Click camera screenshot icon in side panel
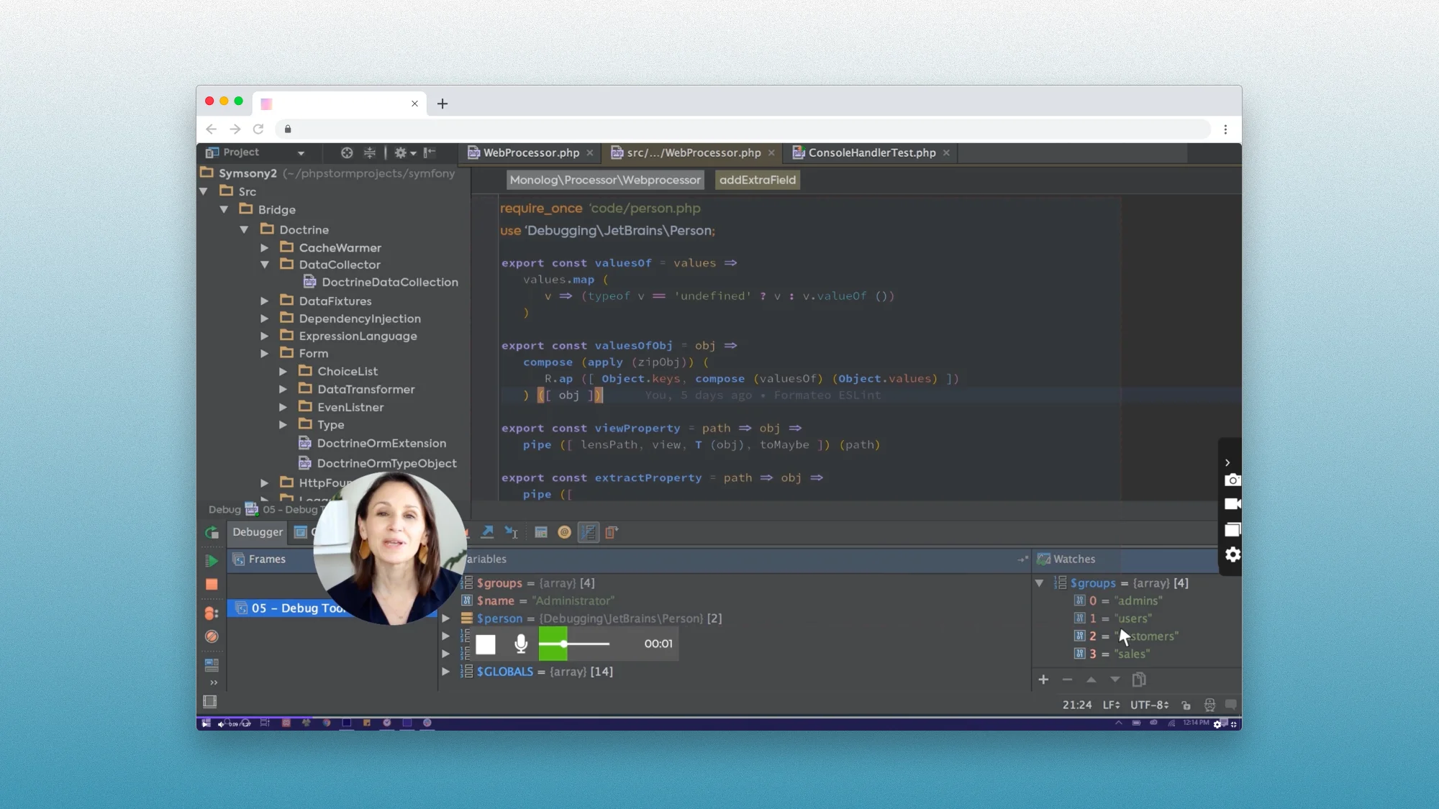This screenshot has height=809, width=1439. pyautogui.click(x=1232, y=480)
